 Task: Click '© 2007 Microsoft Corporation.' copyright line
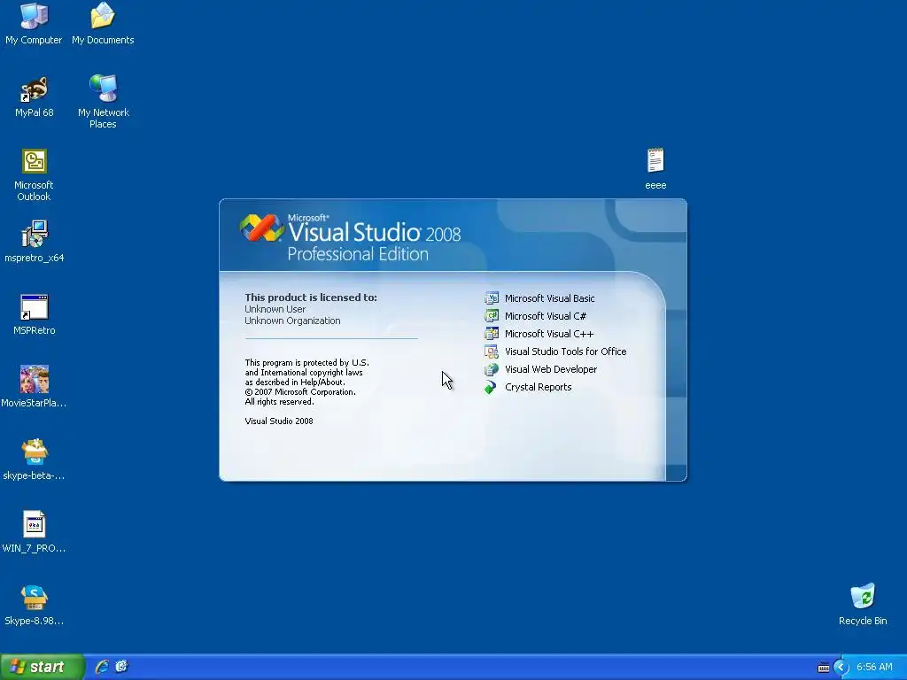pyautogui.click(x=300, y=392)
